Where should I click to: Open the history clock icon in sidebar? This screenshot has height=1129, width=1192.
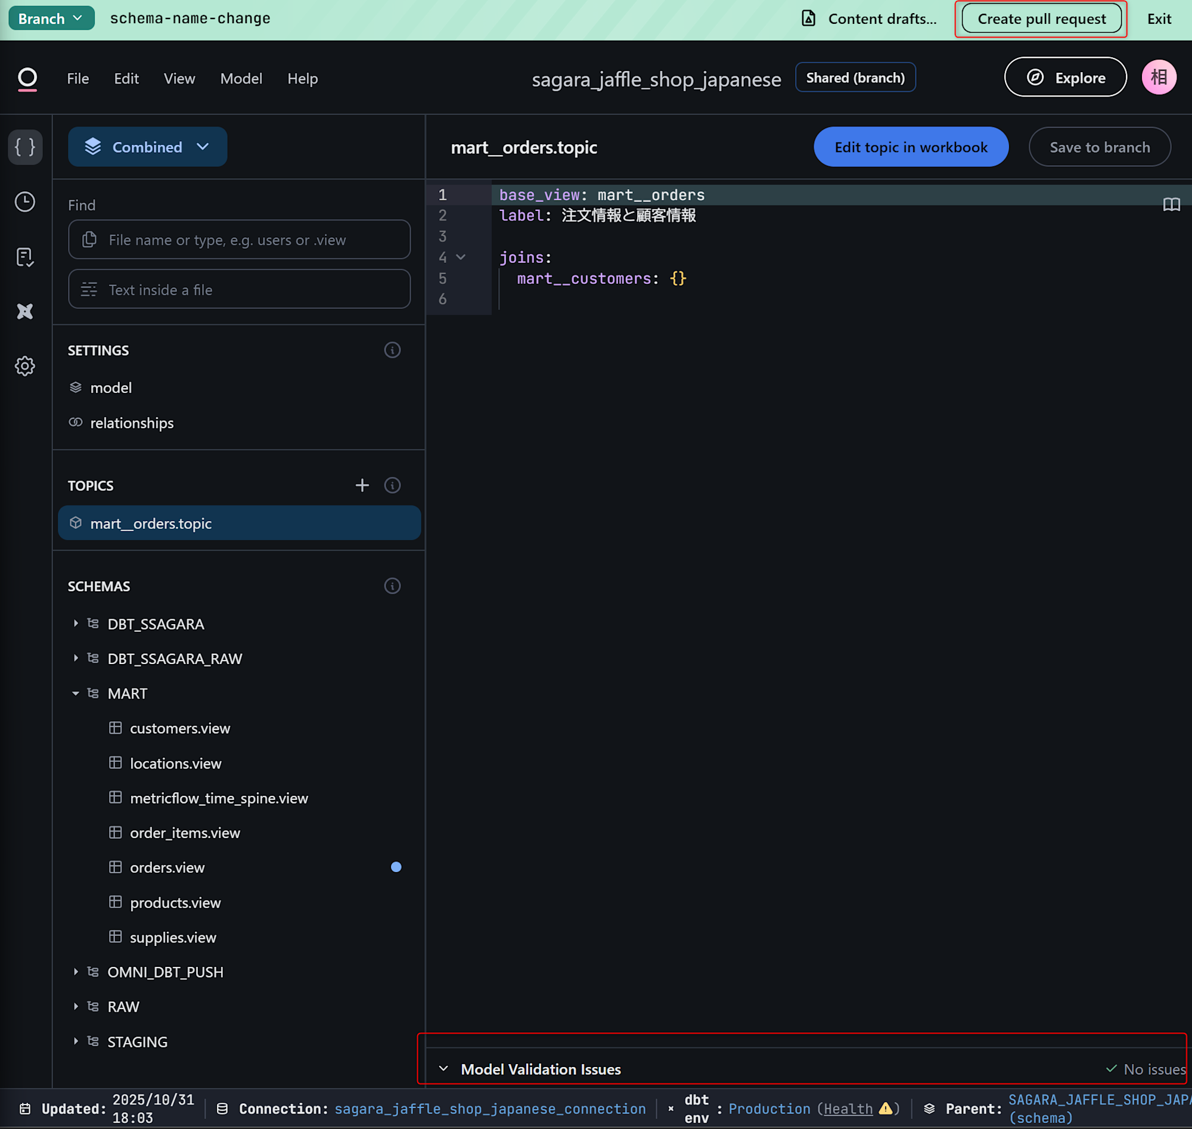[x=24, y=201]
